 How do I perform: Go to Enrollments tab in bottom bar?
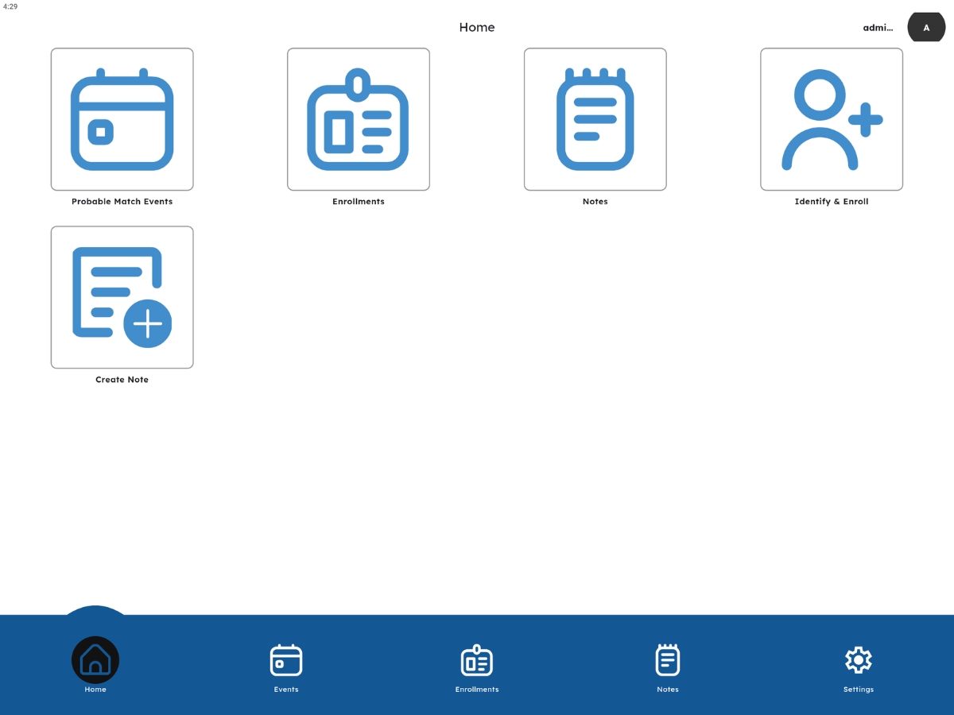coord(477,667)
